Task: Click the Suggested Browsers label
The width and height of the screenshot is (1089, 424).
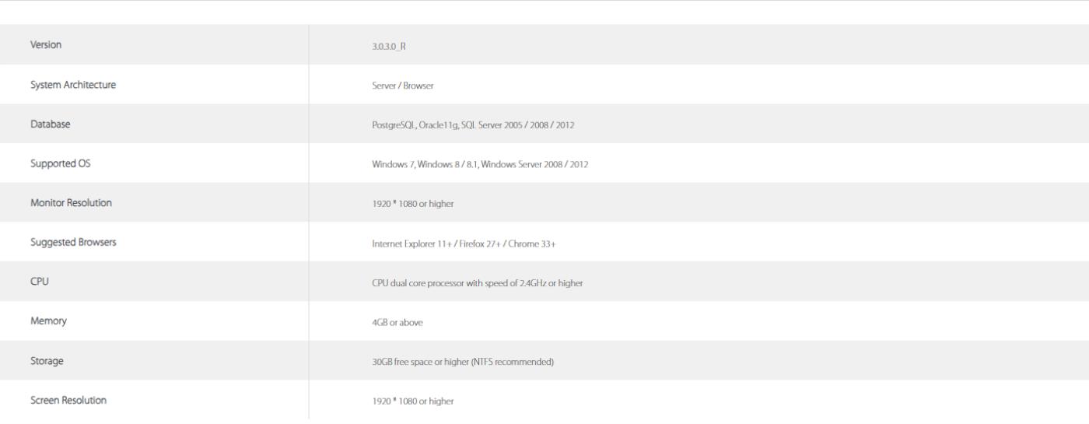Action: click(x=73, y=243)
